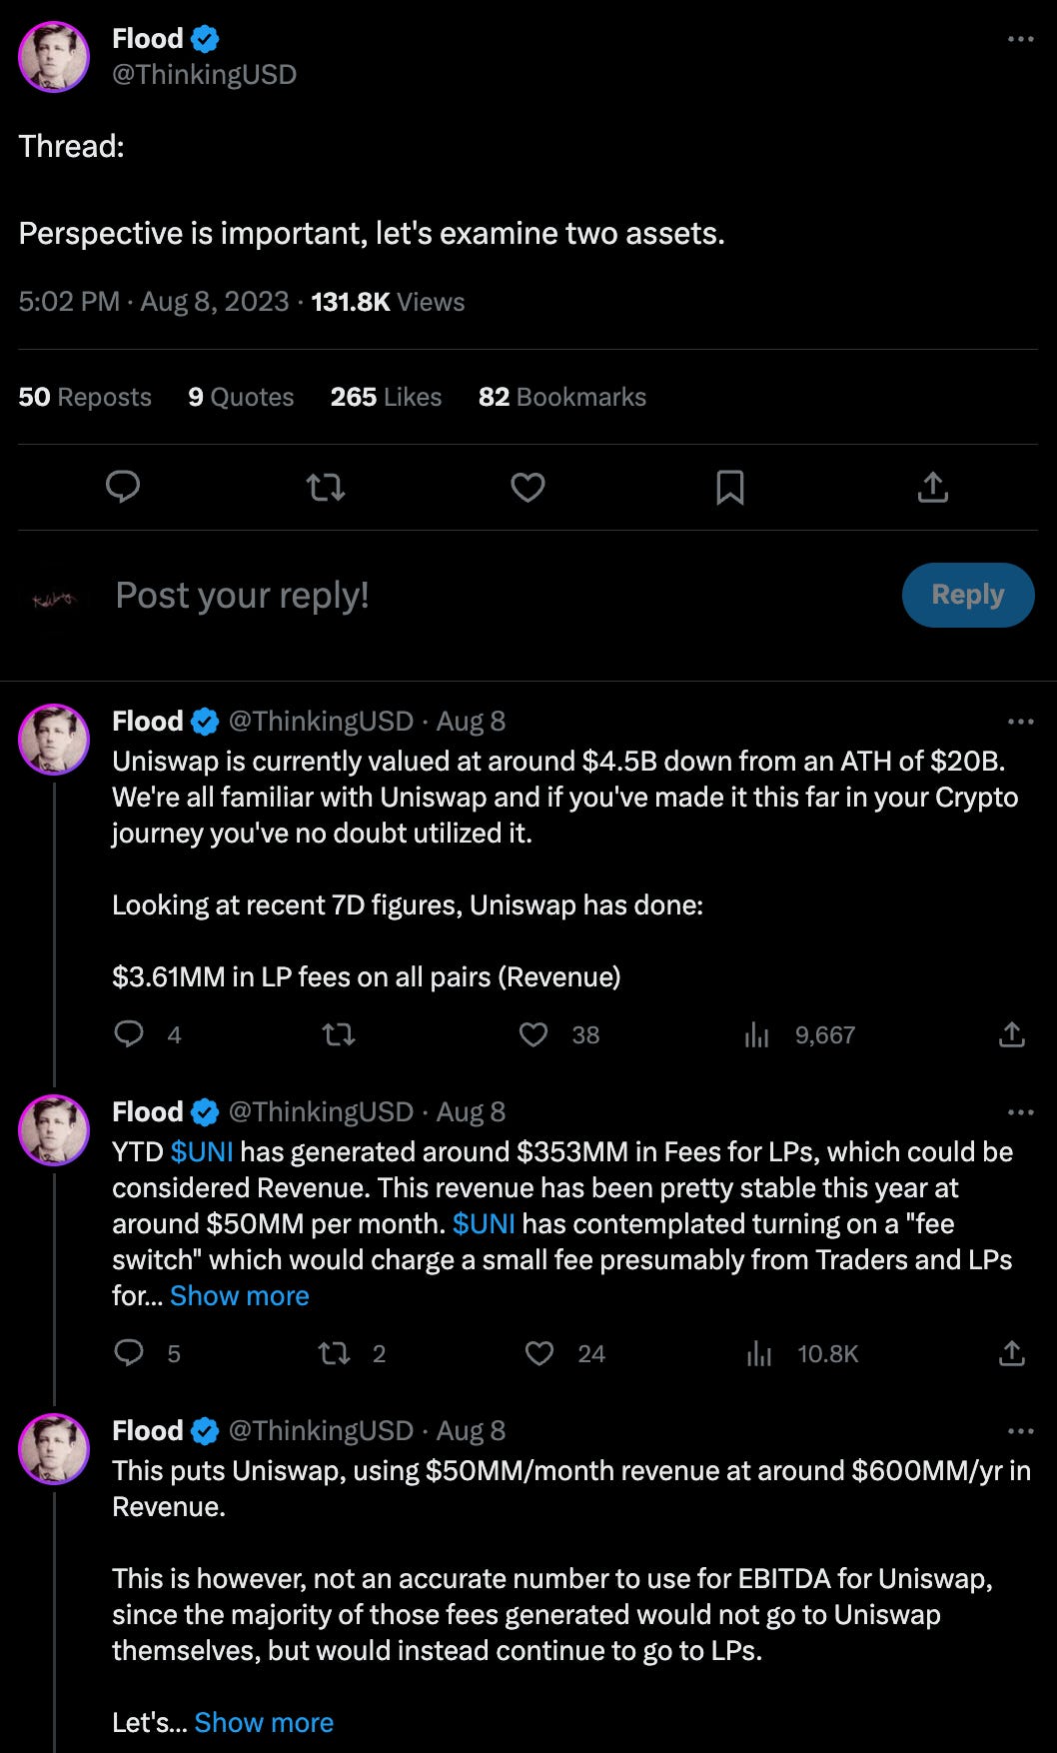View the 50 Reposts list
Image resolution: width=1057 pixels, height=1753 pixels.
[85, 397]
